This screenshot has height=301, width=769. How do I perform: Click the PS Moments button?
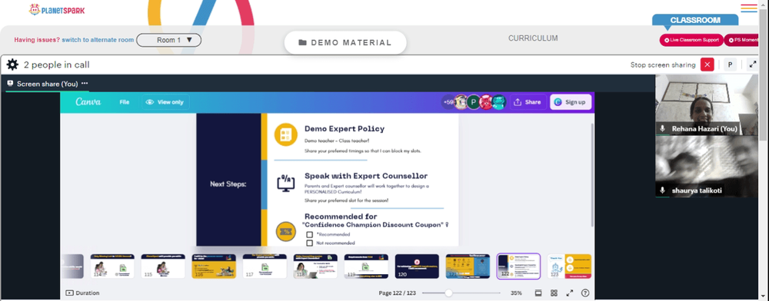click(742, 40)
